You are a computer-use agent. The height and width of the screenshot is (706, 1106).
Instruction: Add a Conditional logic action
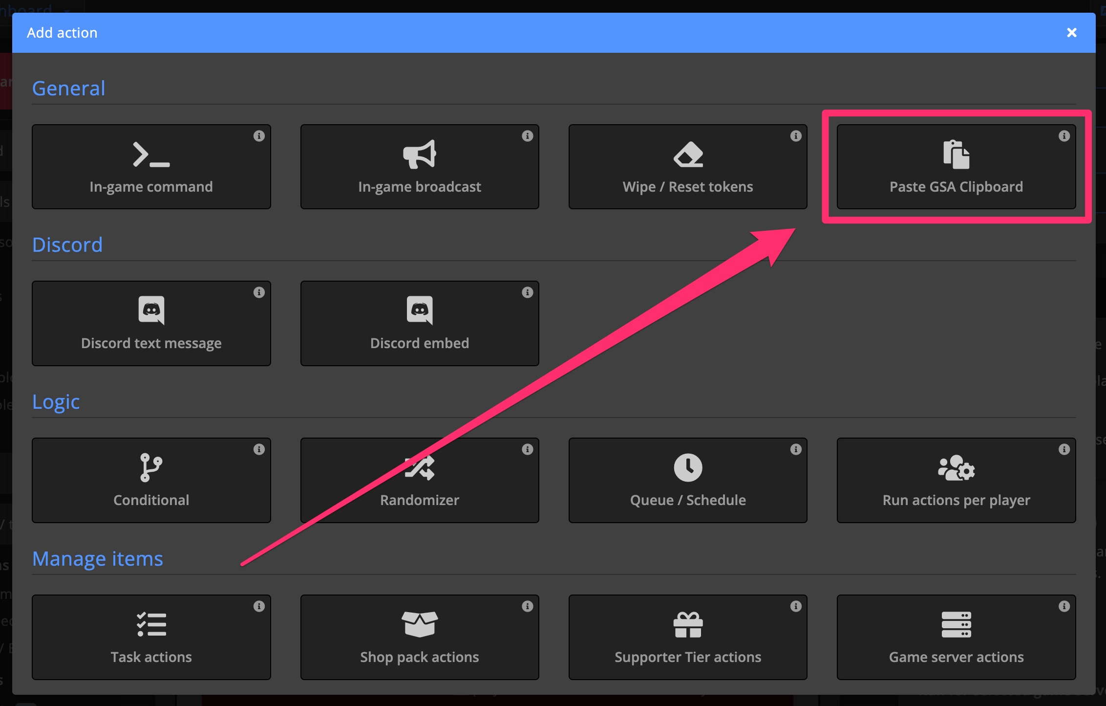tap(151, 480)
